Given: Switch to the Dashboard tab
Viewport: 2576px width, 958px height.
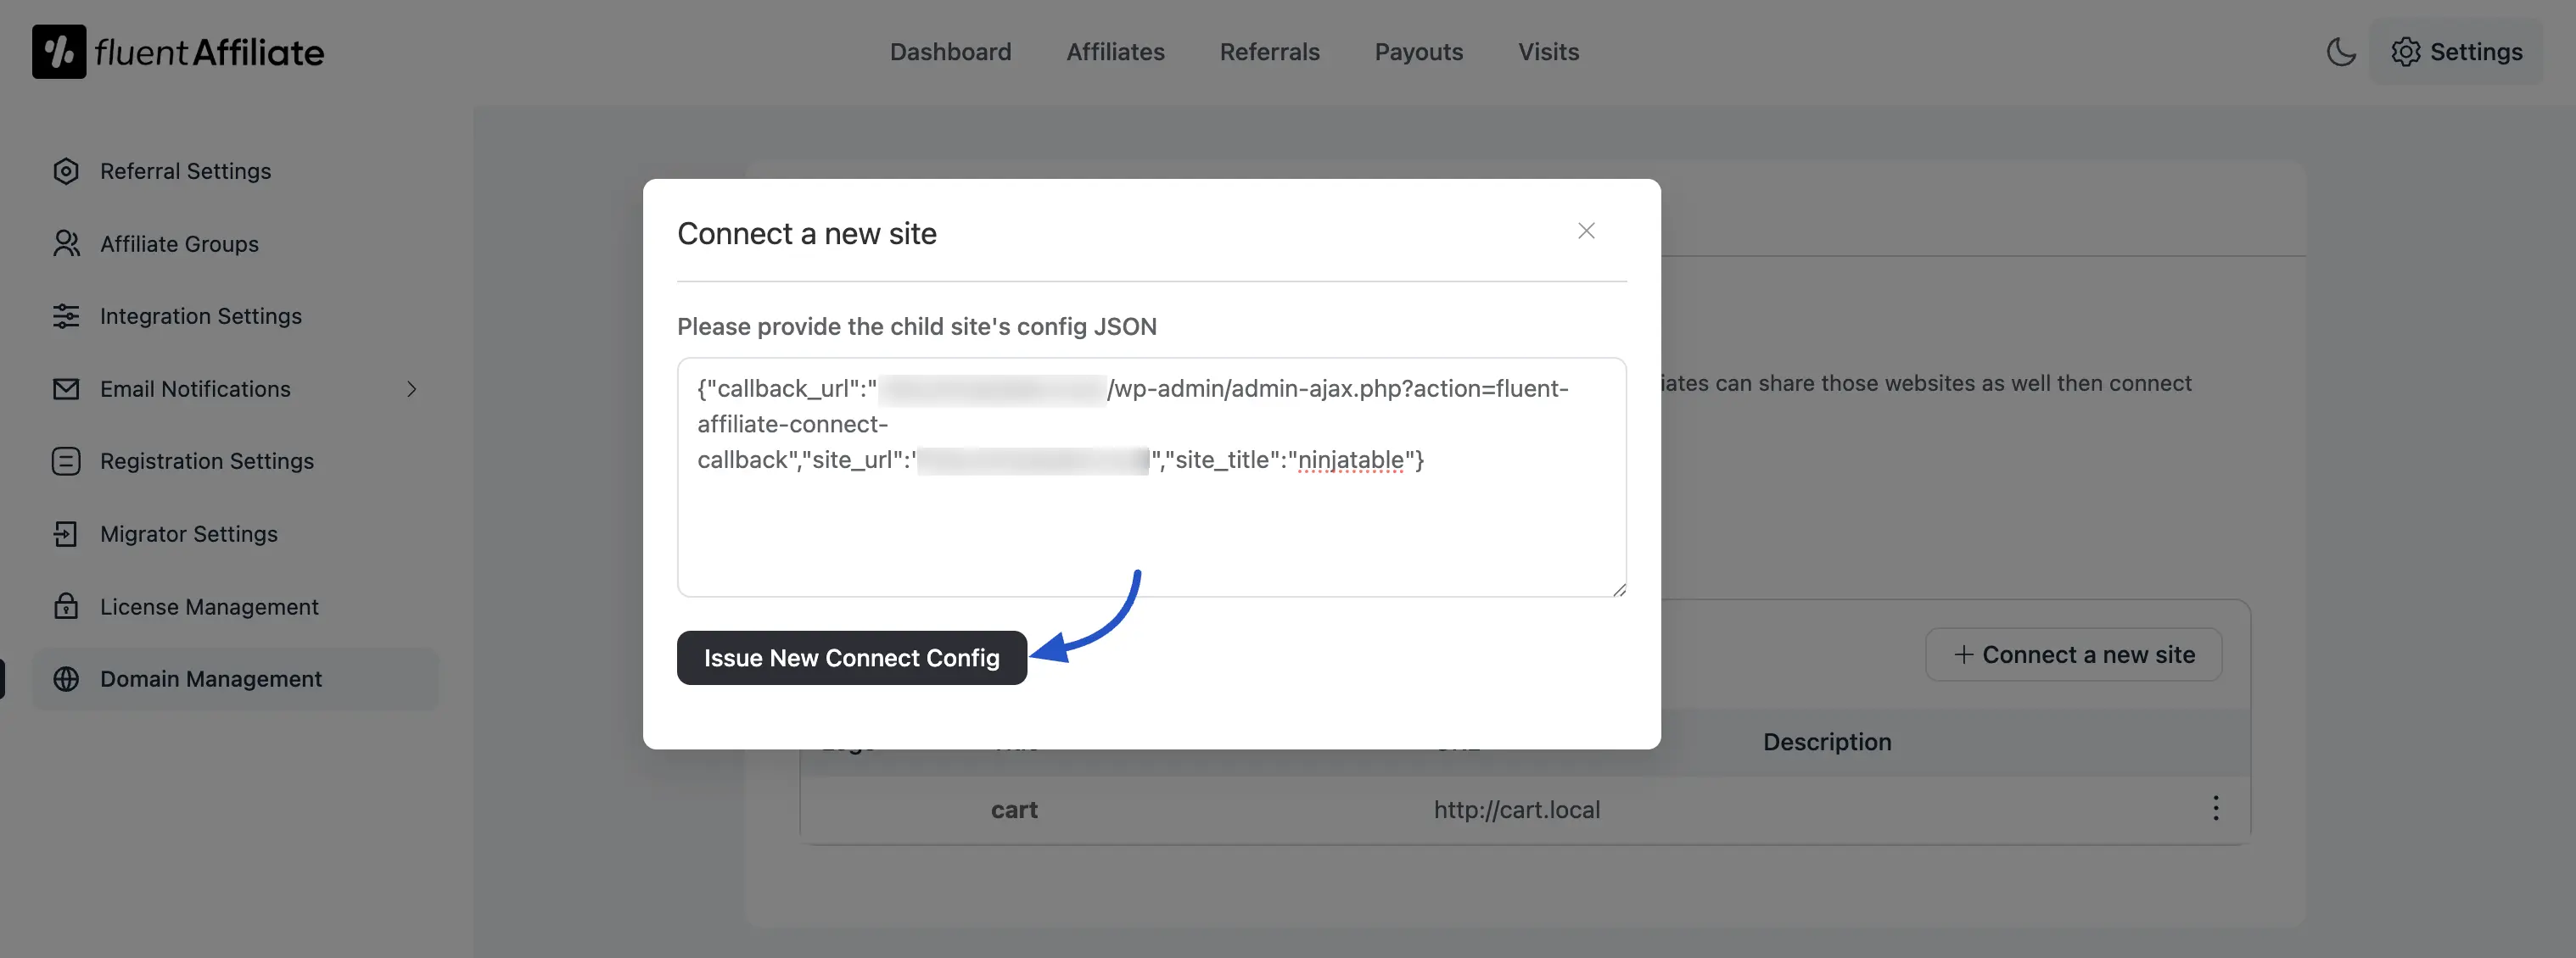Looking at the screenshot, I should click(950, 51).
